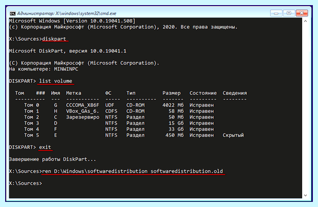
Task: Click the underlined diskpart command
Action: pos(54,39)
